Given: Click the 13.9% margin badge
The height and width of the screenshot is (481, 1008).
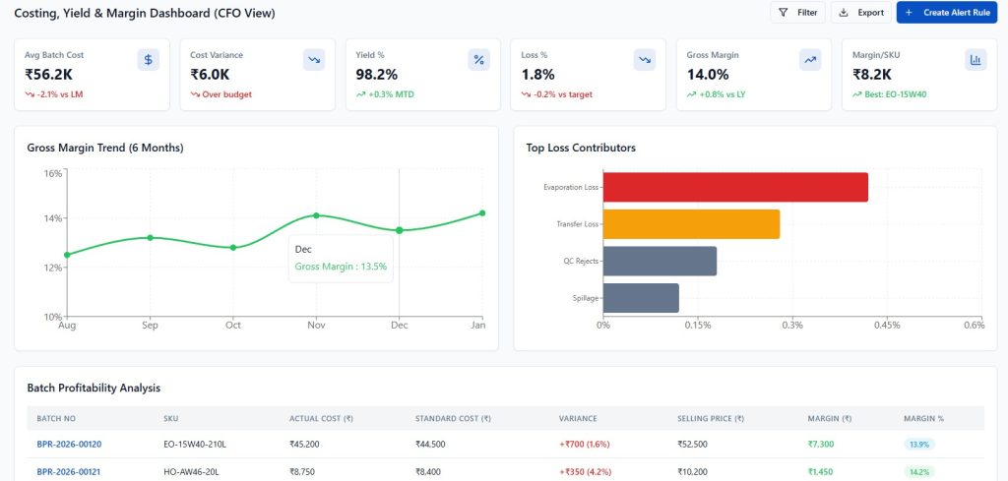Looking at the screenshot, I should 919,445.
